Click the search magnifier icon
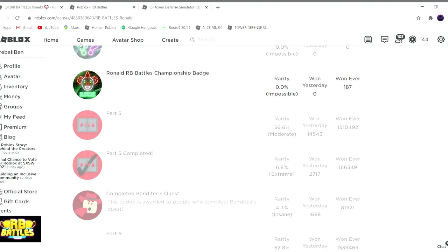Image resolution: width=448 pixels, height=252 pixels. tap(192, 40)
